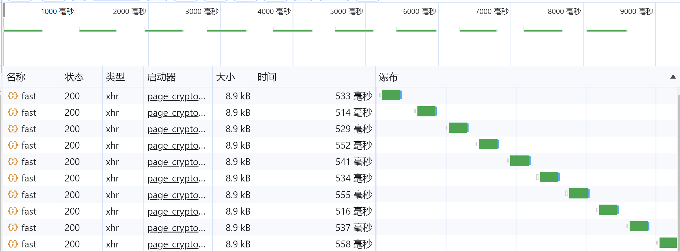
Task: Select the request icon in the 555 毫秒 row
Action: [13, 195]
